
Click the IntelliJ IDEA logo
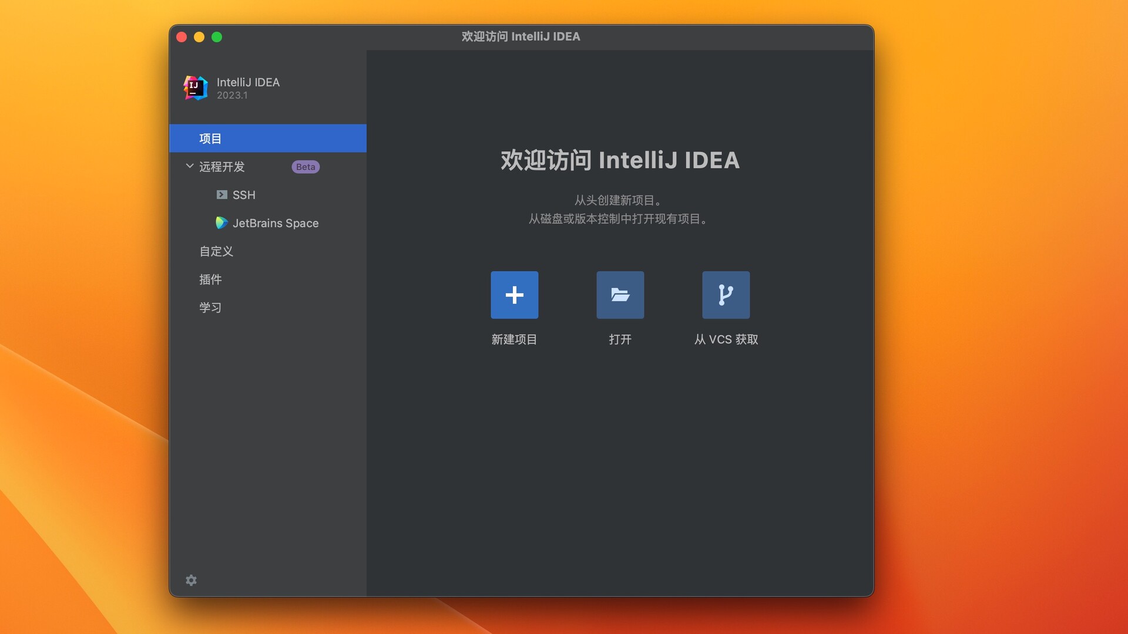pyautogui.click(x=195, y=87)
